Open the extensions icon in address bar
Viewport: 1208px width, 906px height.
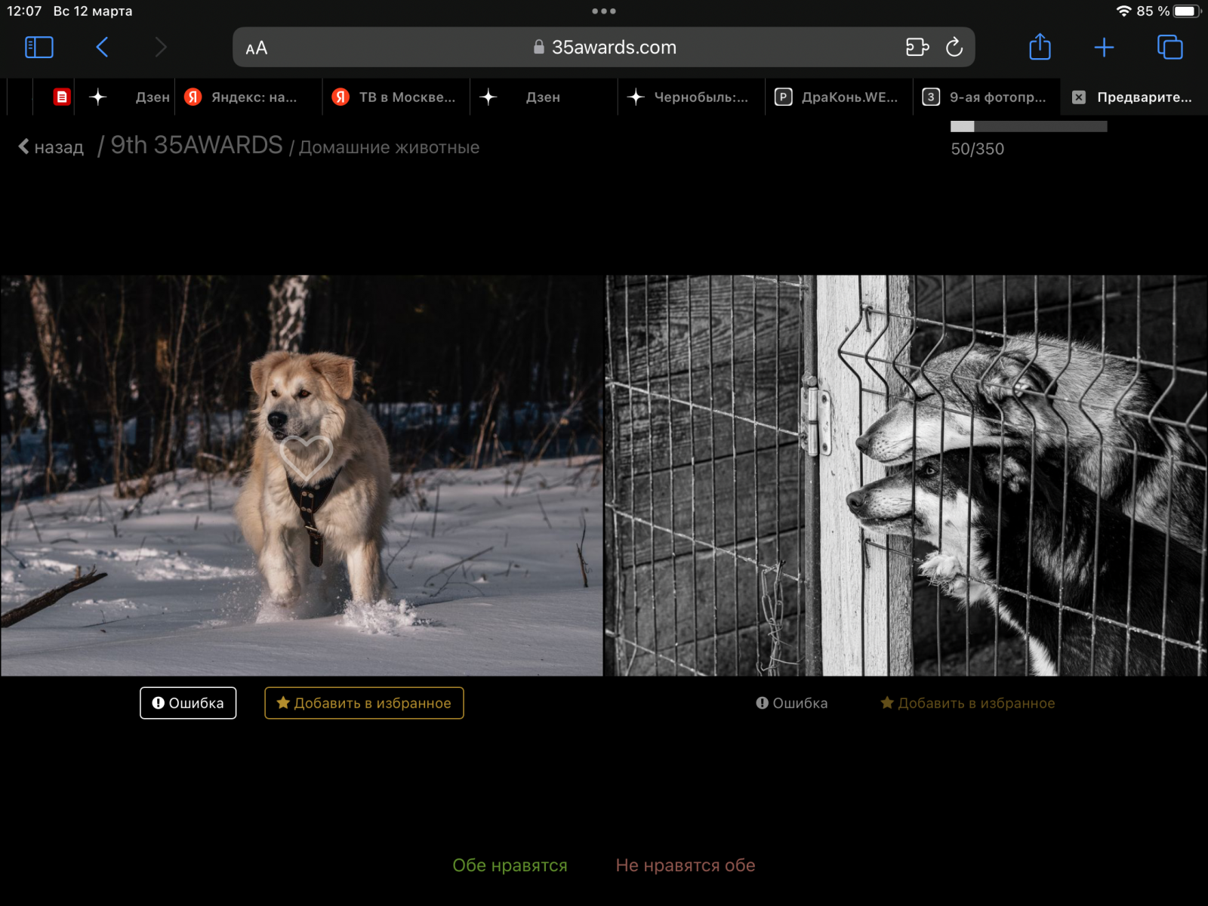[x=917, y=48]
